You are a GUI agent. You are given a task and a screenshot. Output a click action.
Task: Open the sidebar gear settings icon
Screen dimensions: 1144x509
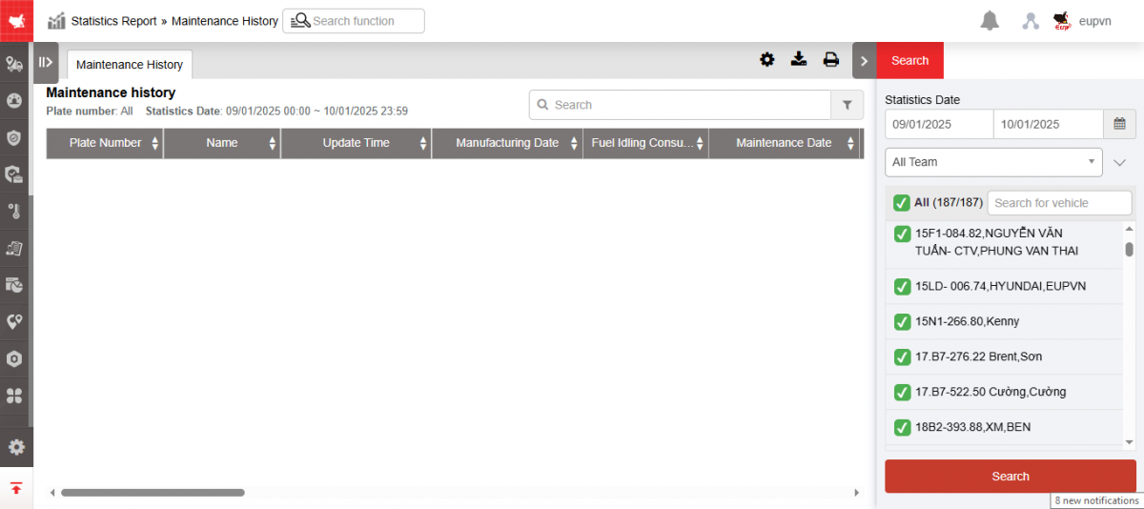click(x=16, y=447)
